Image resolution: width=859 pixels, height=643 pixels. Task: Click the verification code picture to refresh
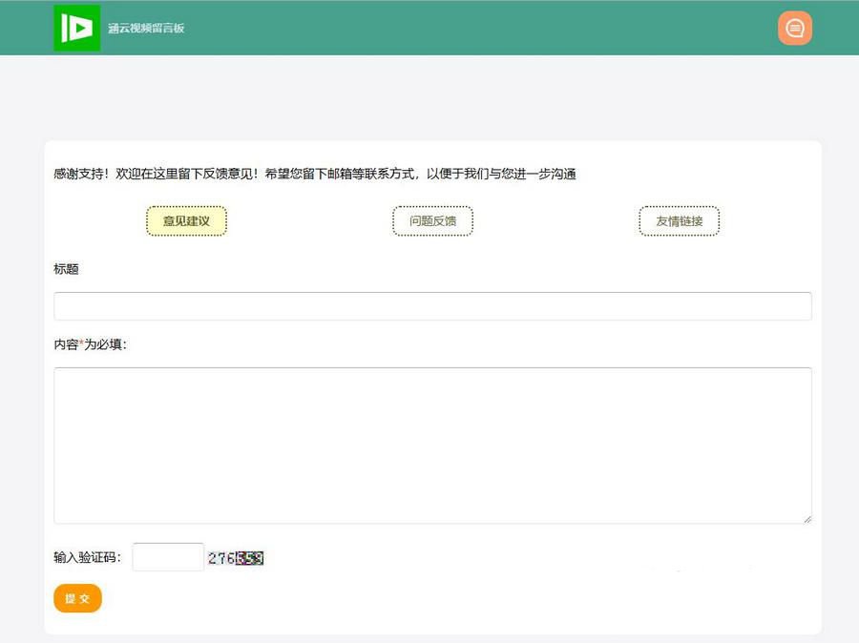point(235,558)
